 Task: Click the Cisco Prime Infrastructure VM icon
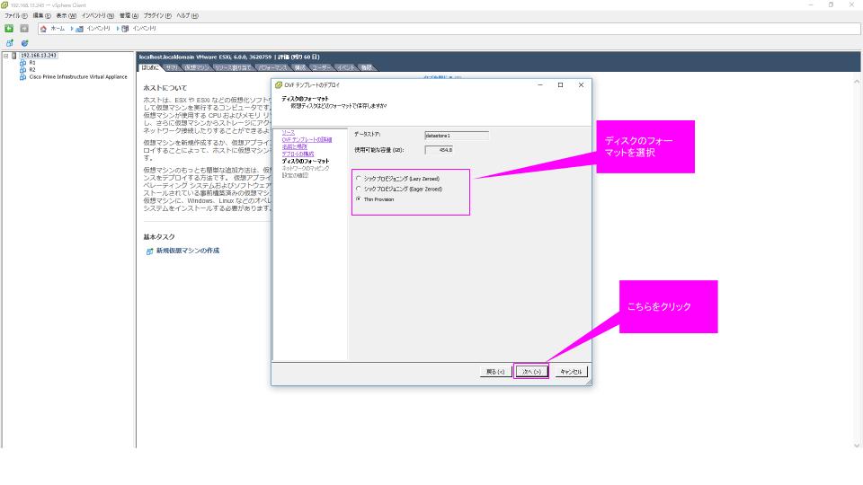[22, 77]
